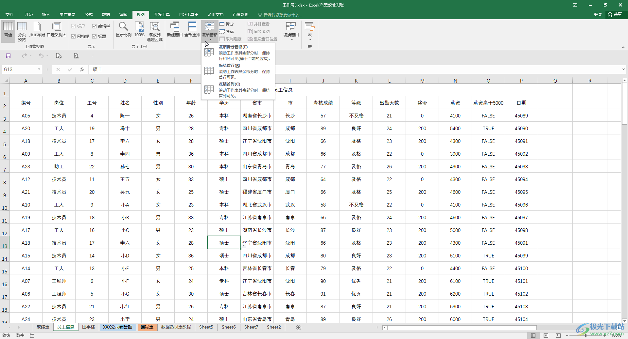Save the workbook with the save icon
This screenshot has height=339, width=628.
(x=8, y=56)
